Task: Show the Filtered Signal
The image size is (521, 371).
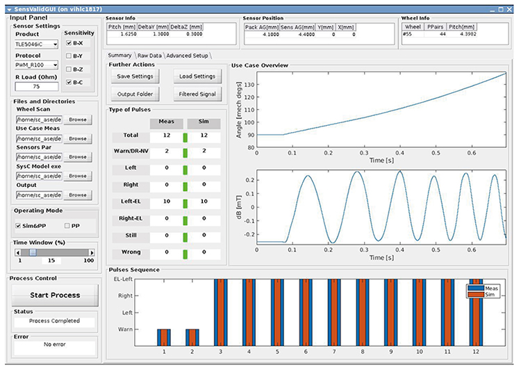Action: pyautogui.click(x=197, y=93)
